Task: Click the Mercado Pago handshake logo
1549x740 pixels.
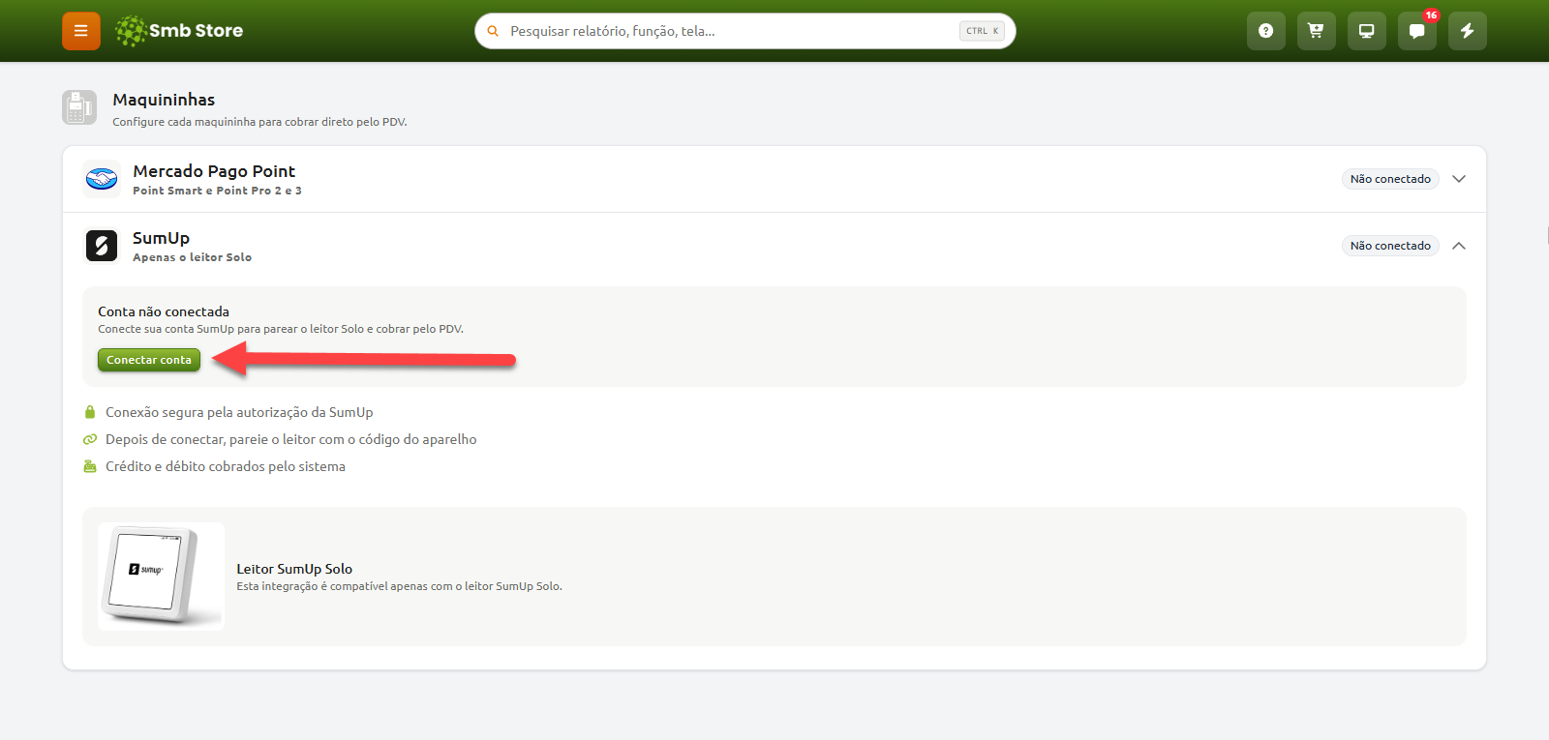Action: coord(102,179)
